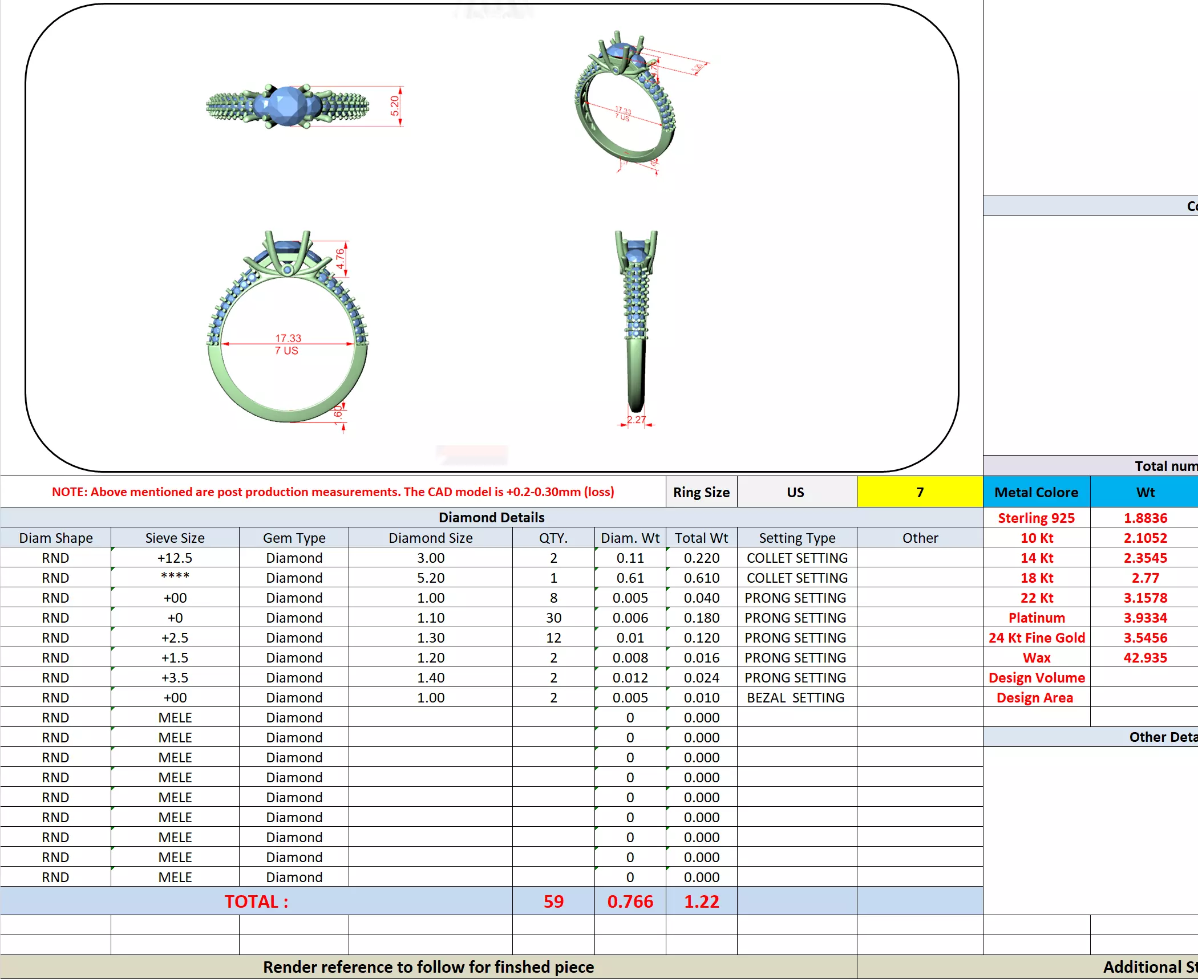The height and width of the screenshot is (979, 1198).
Task: Click the front-view ring render with 17.33 dimension
Action: [x=288, y=328]
